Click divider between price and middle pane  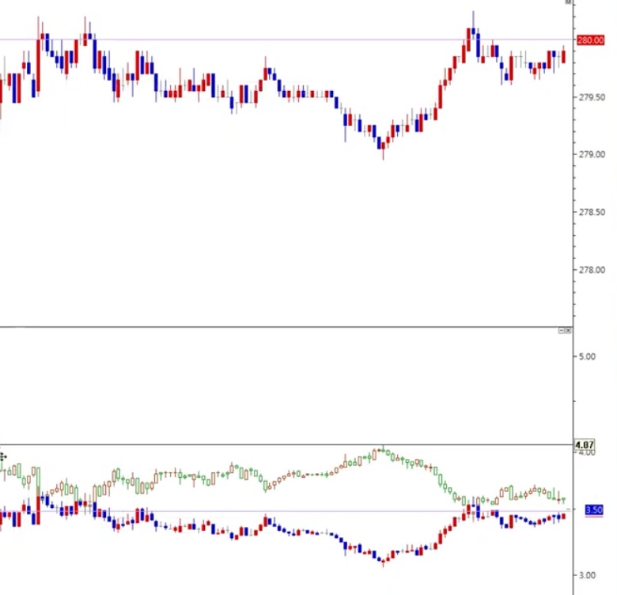pos(285,327)
